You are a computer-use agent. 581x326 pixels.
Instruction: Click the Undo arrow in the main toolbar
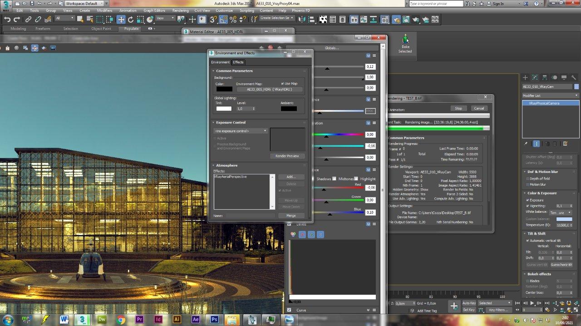pyautogui.click(x=7, y=19)
